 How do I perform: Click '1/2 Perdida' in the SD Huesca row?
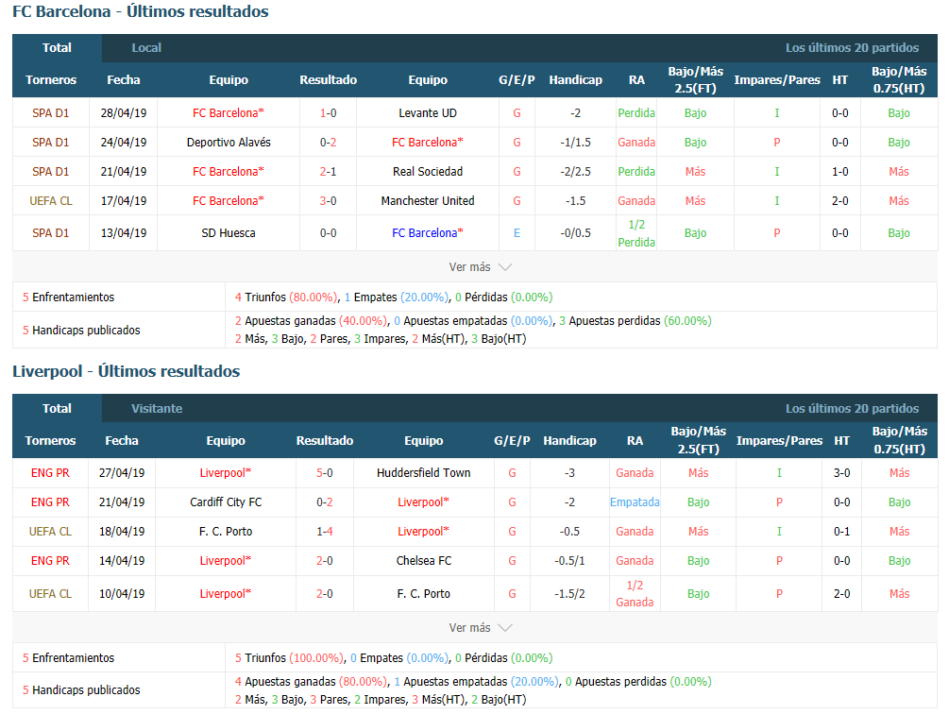(x=636, y=233)
